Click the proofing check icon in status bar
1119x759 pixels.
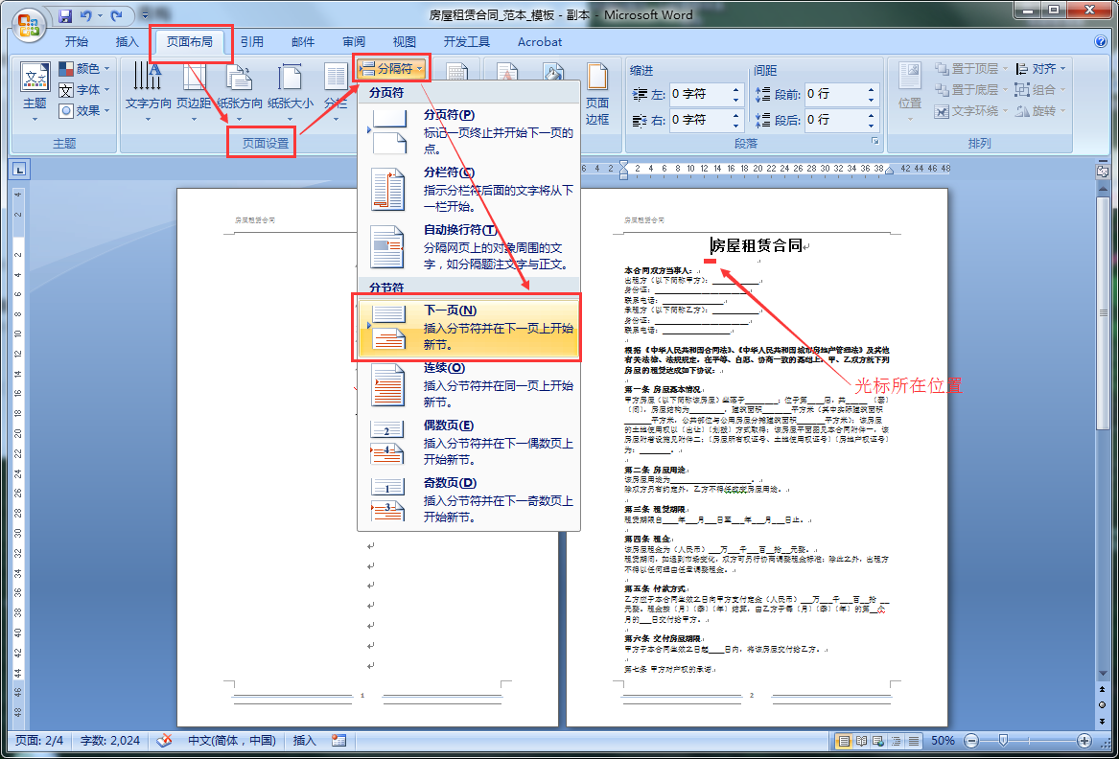pyautogui.click(x=164, y=741)
